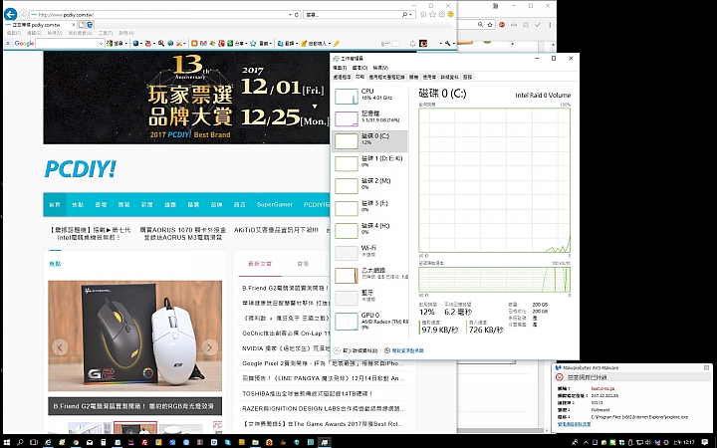717x448 pixels.
Task: Select Memory item in Task Manager sidebar
Action: coord(369,118)
